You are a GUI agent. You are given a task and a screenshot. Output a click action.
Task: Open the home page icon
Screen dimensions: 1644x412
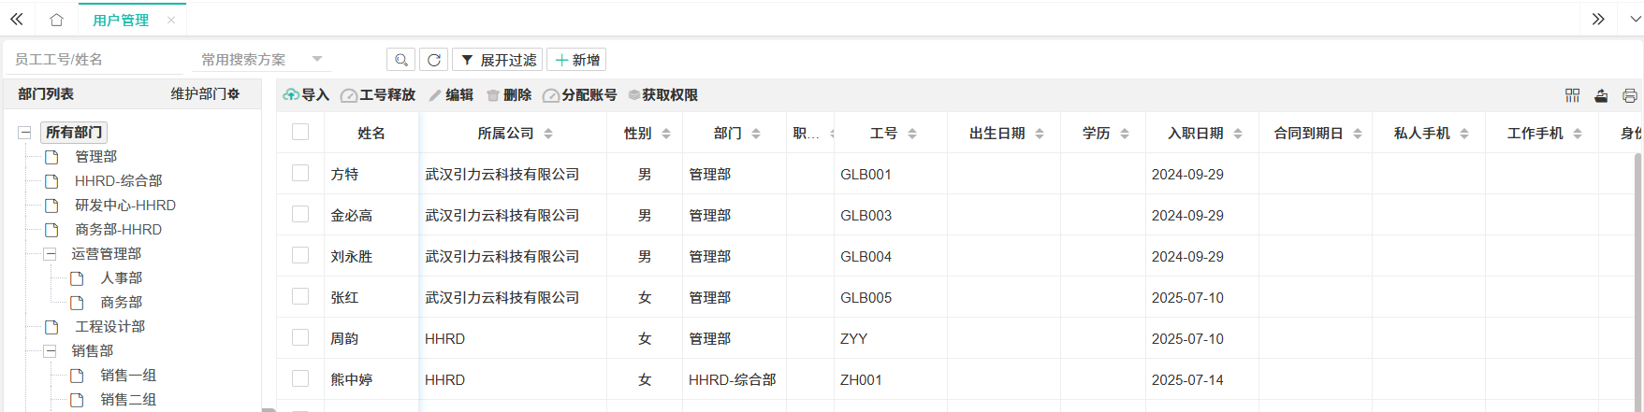pyautogui.click(x=57, y=20)
